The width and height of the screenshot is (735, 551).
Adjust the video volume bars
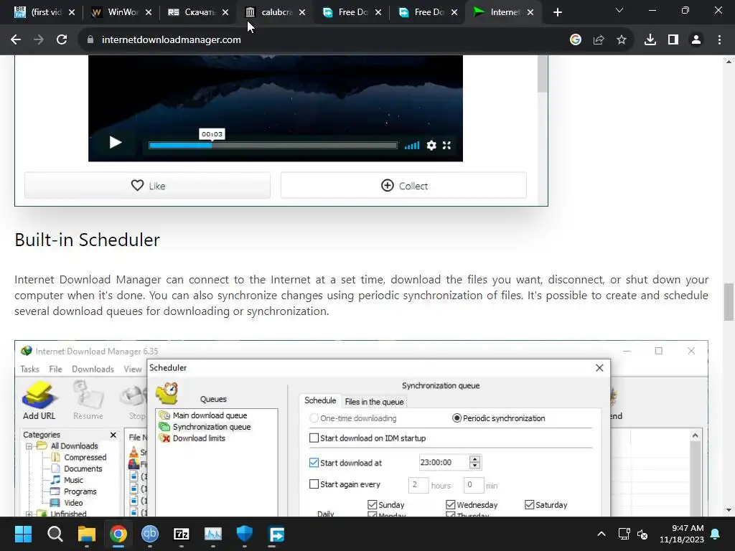click(412, 145)
